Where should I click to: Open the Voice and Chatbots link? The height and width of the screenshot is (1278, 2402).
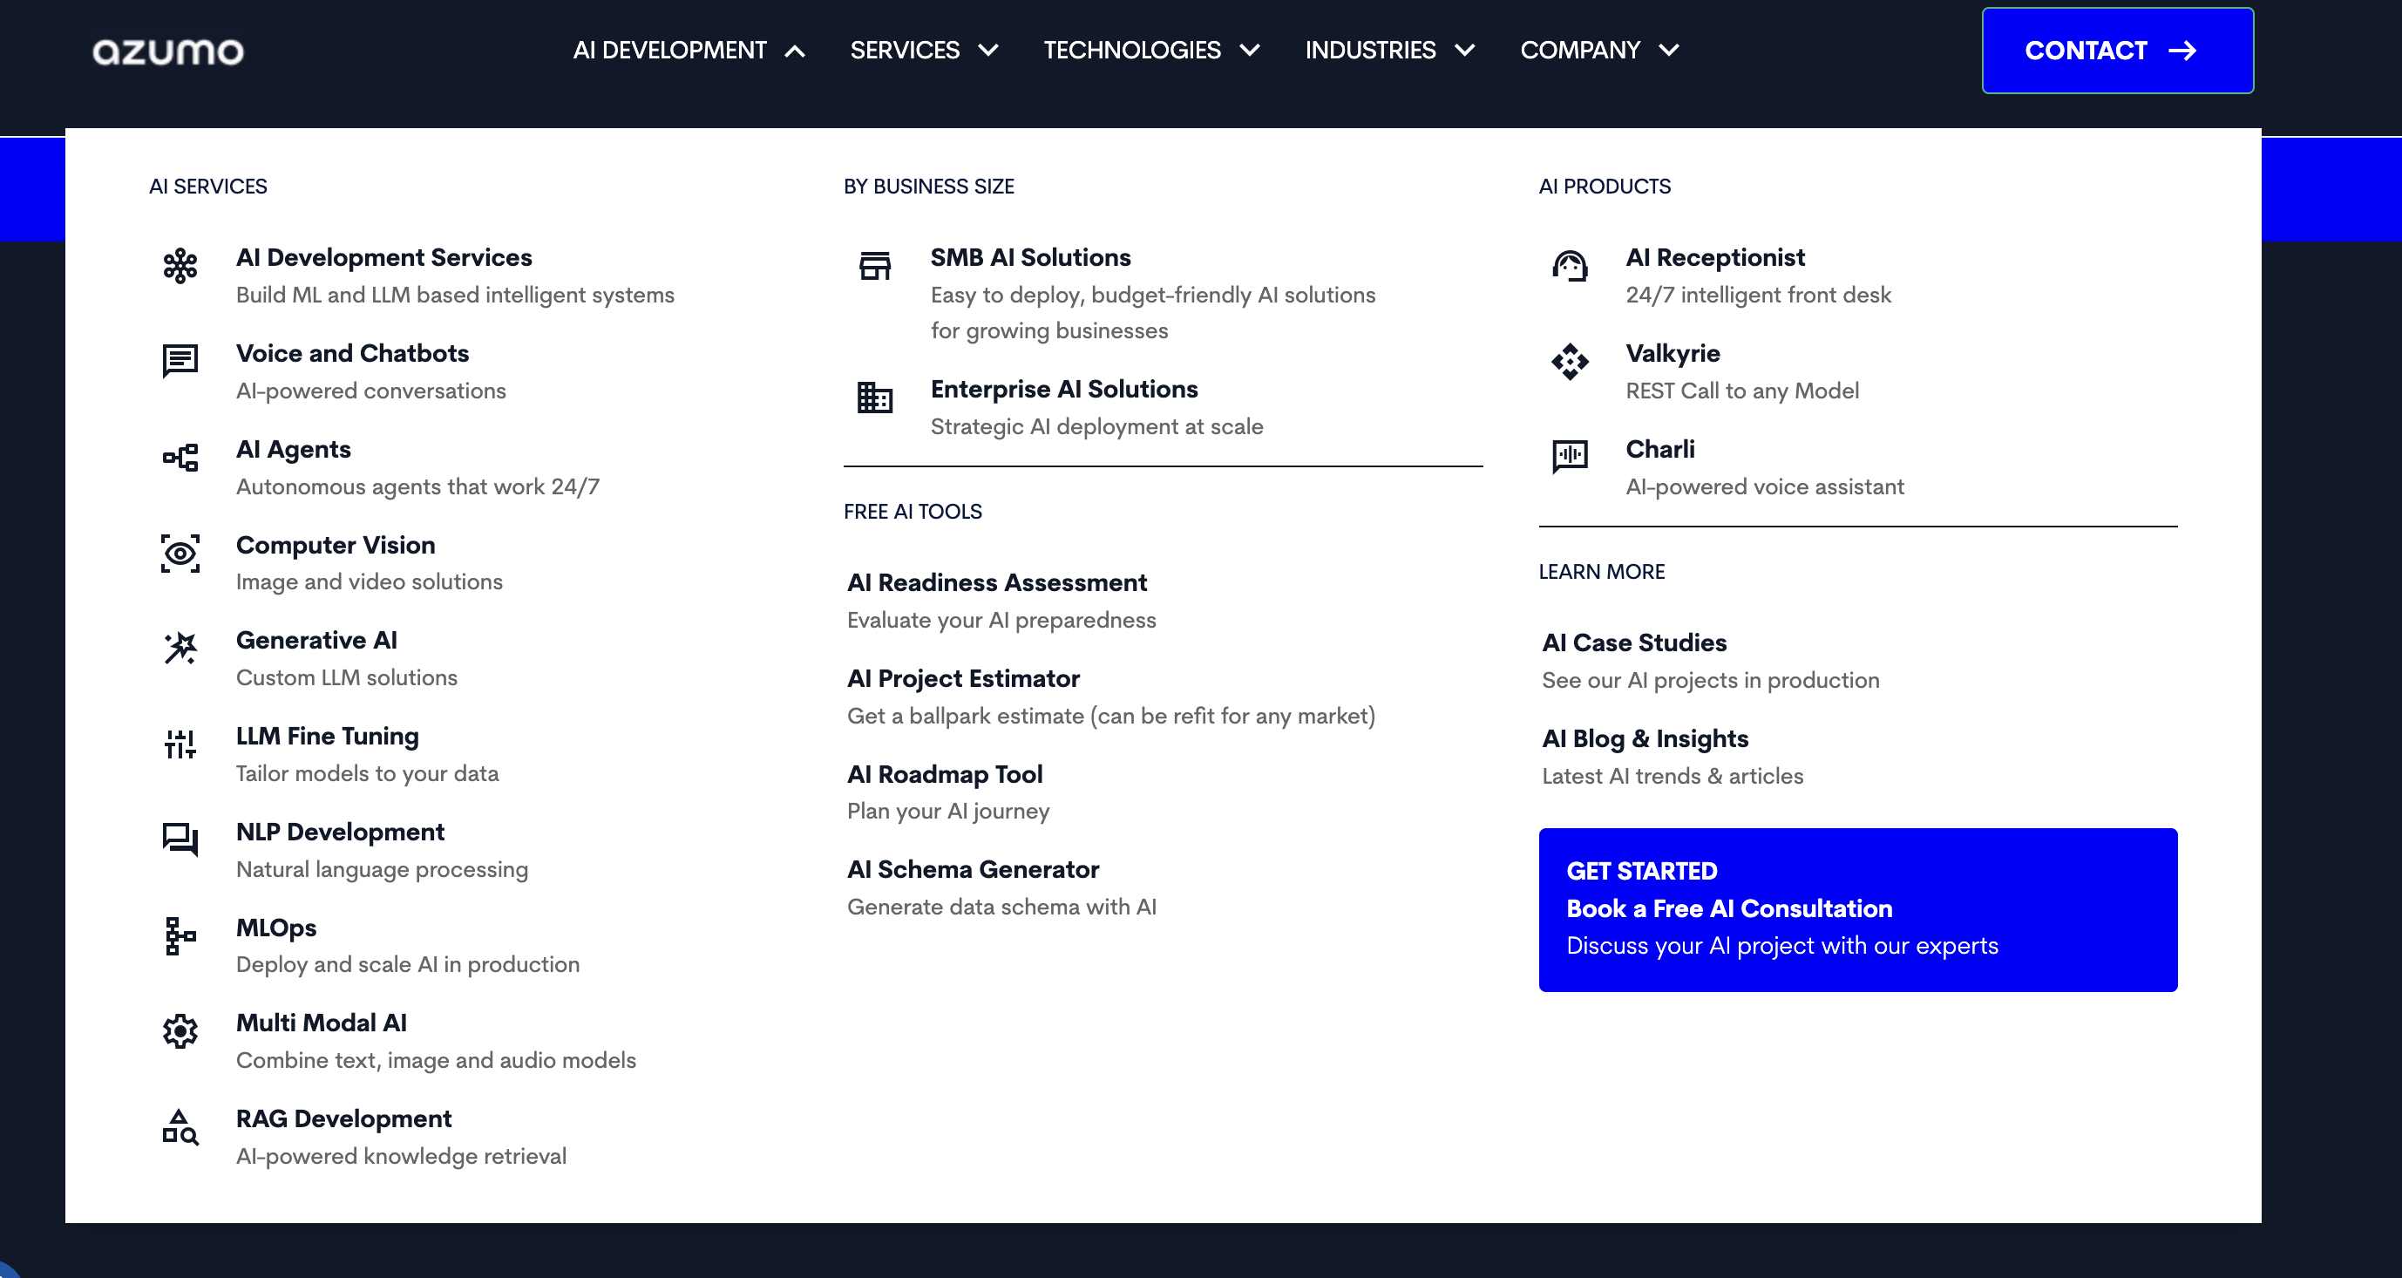tap(352, 354)
